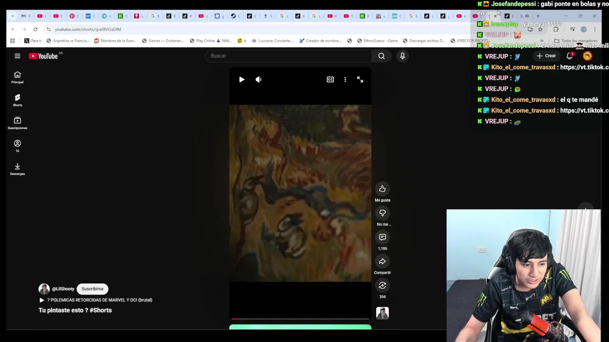Image resolution: width=609 pixels, height=342 pixels.
Task: Open the Chrome apps grid shortcut
Action: point(12,41)
